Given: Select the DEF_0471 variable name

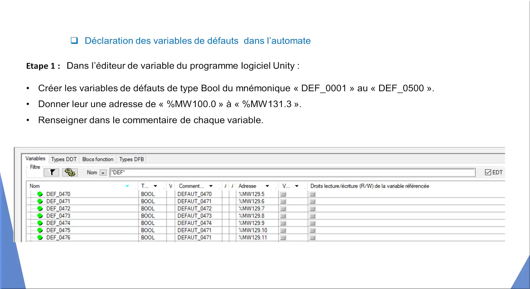Looking at the screenshot, I should click(x=58, y=201).
